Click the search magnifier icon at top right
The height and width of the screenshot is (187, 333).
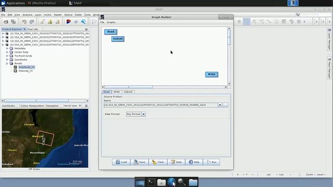click(298, 15)
